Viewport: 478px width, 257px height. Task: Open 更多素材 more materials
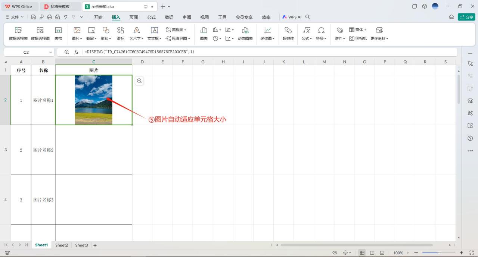(379, 34)
